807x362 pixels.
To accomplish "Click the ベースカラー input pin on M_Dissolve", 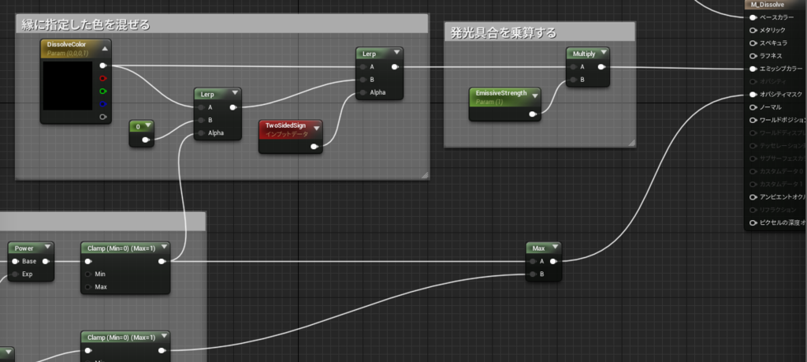I will coord(753,17).
